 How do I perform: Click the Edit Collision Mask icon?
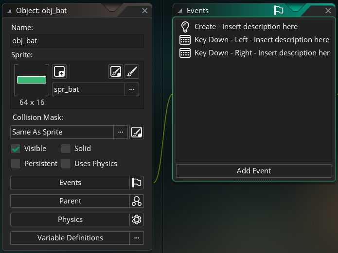tap(137, 132)
